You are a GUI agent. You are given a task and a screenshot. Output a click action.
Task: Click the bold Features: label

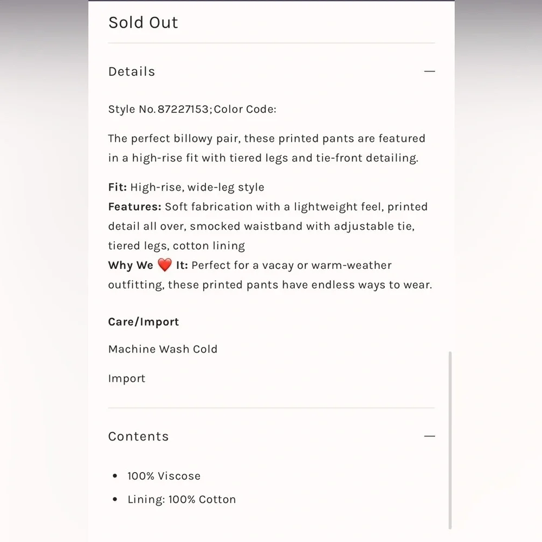point(135,207)
